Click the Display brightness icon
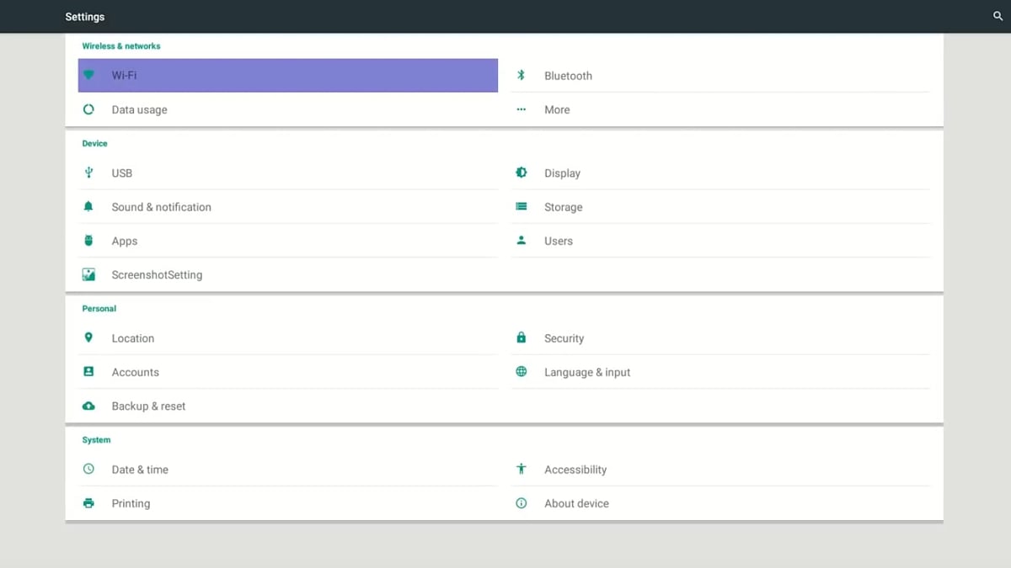This screenshot has width=1011, height=568. [521, 173]
